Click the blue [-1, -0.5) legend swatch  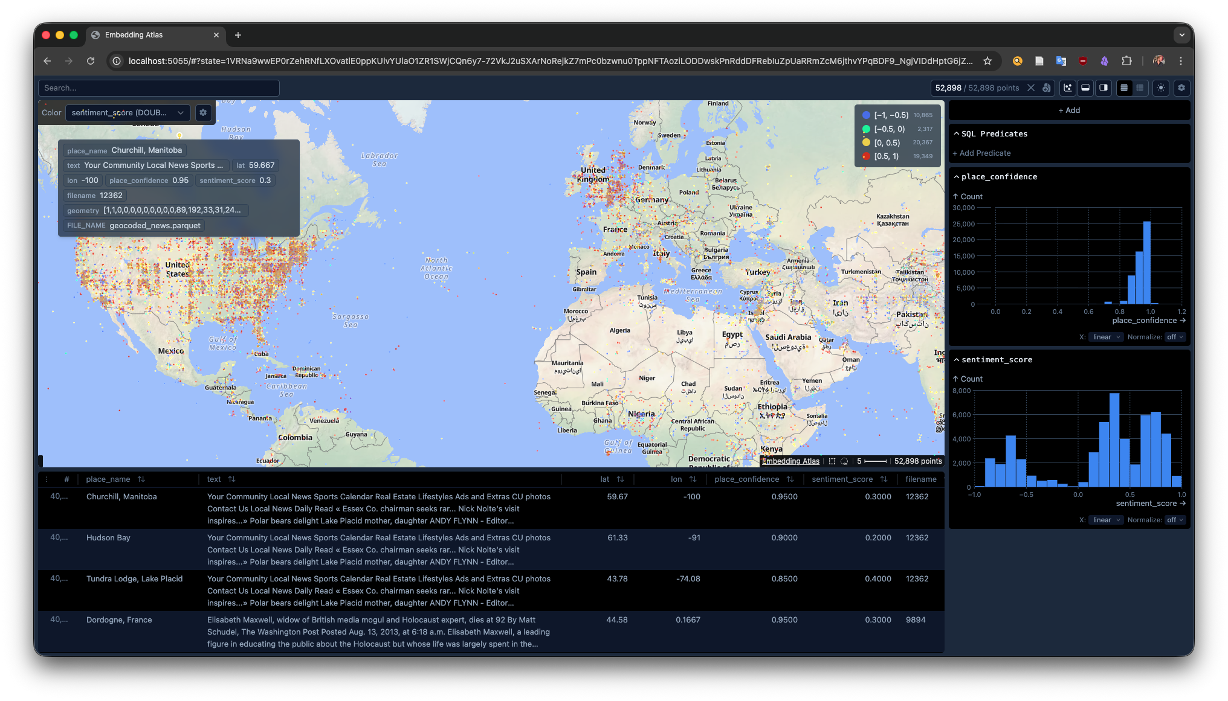click(x=866, y=115)
